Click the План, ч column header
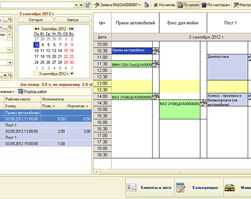Image resolution: width=251 pixels, height=199 pixels. 53,106
